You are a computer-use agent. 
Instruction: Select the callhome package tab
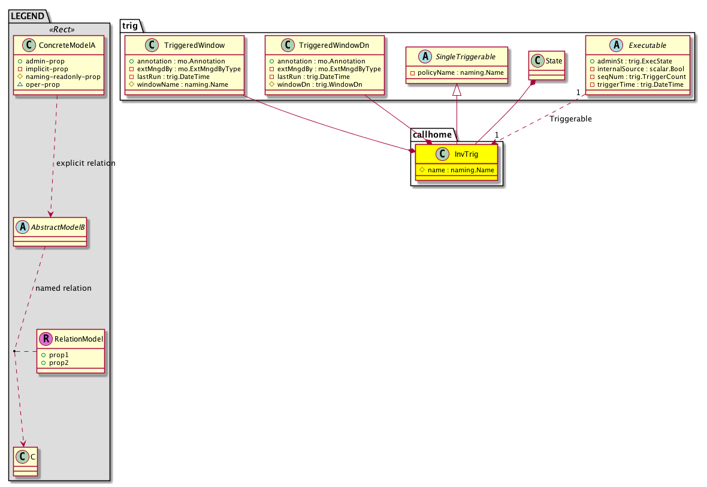pos(433,134)
